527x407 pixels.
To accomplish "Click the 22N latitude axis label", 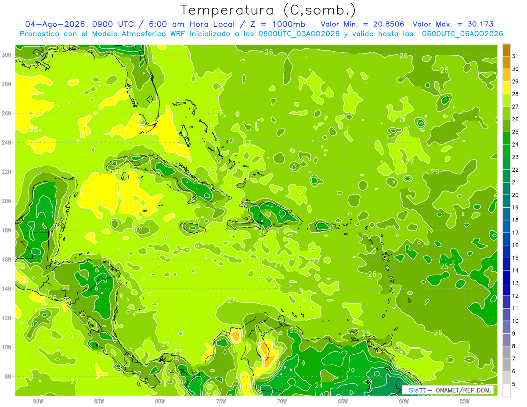I will click(7, 172).
